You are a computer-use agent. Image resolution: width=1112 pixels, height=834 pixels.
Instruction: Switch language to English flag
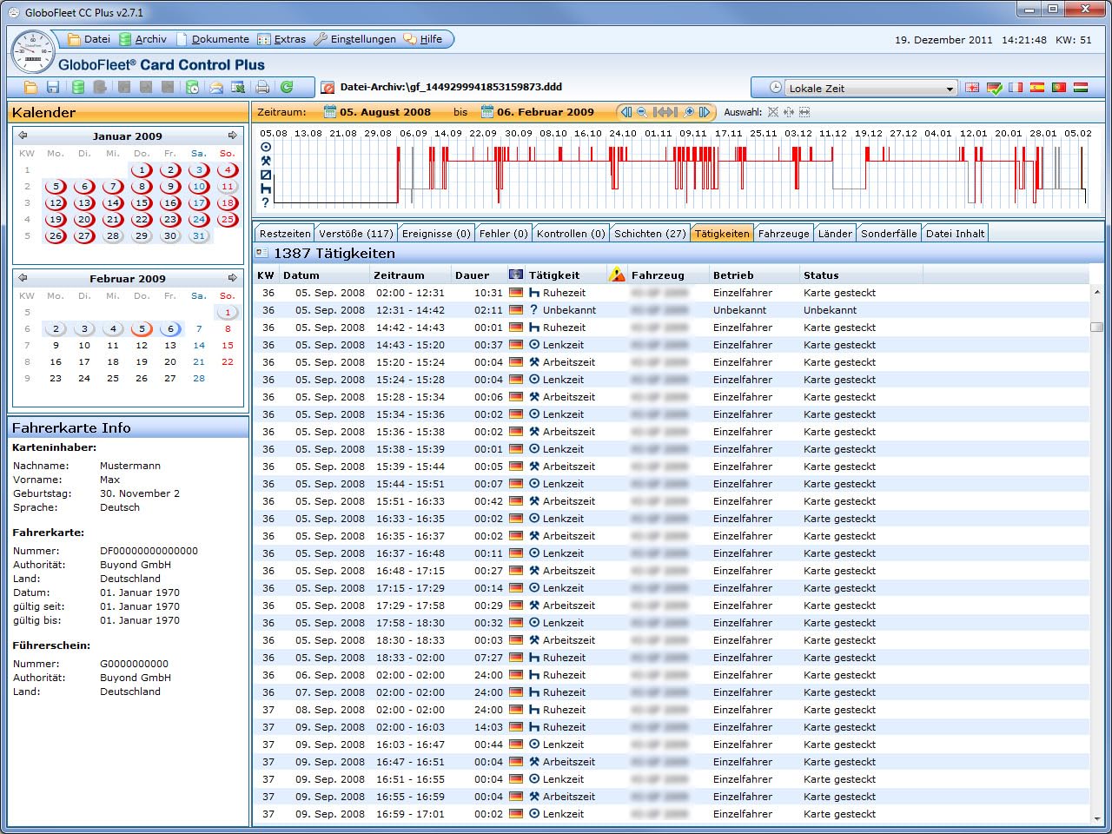click(x=972, y=88)
